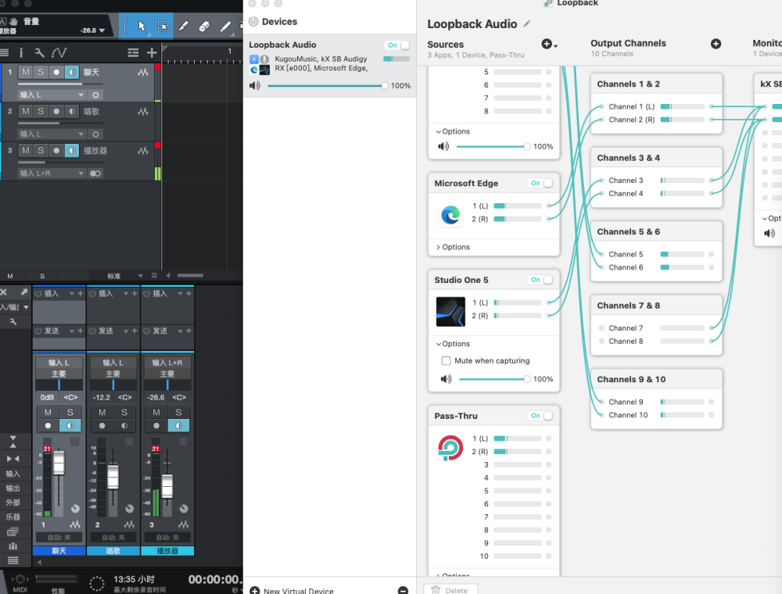The width and height of the screenshot is (782, 594).
Task: Open the mixer wrench settings icon
Action: pyautogui.click(x=13, y=322)
